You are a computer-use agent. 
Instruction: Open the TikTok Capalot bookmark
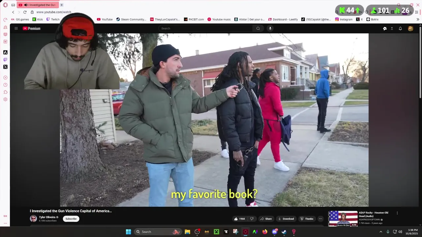(316, 19)
